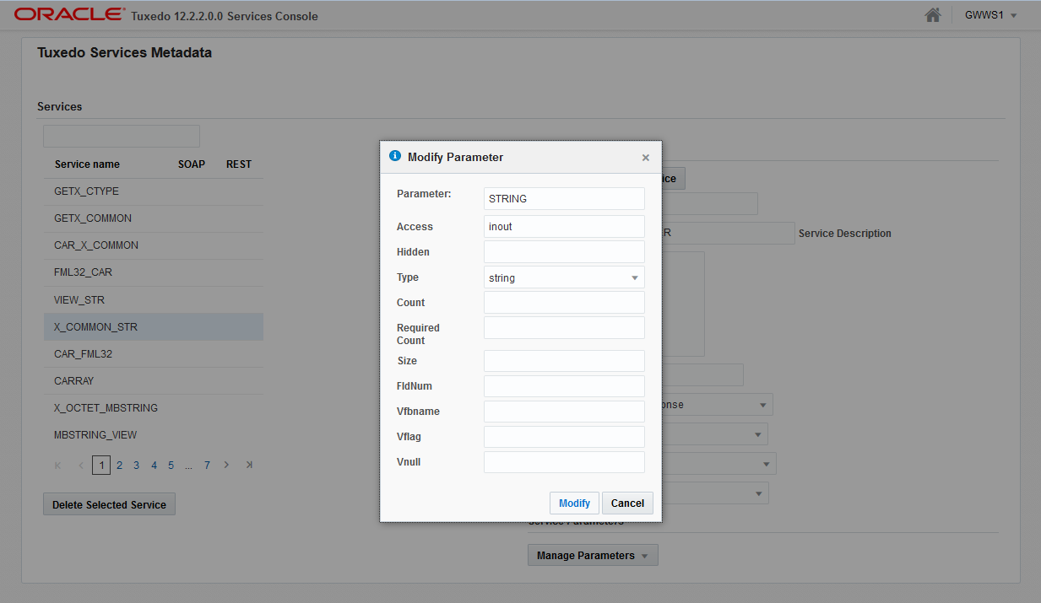
Task: Focus the Parameter name field
Action: [564, 199]
